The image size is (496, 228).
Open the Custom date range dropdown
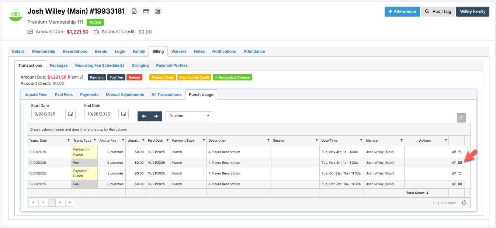pos(189,116)
